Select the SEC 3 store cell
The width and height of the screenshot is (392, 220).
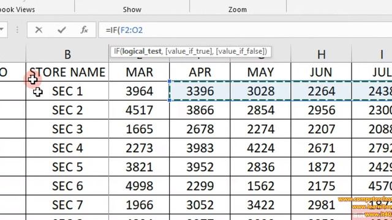[x=67, y=129]
